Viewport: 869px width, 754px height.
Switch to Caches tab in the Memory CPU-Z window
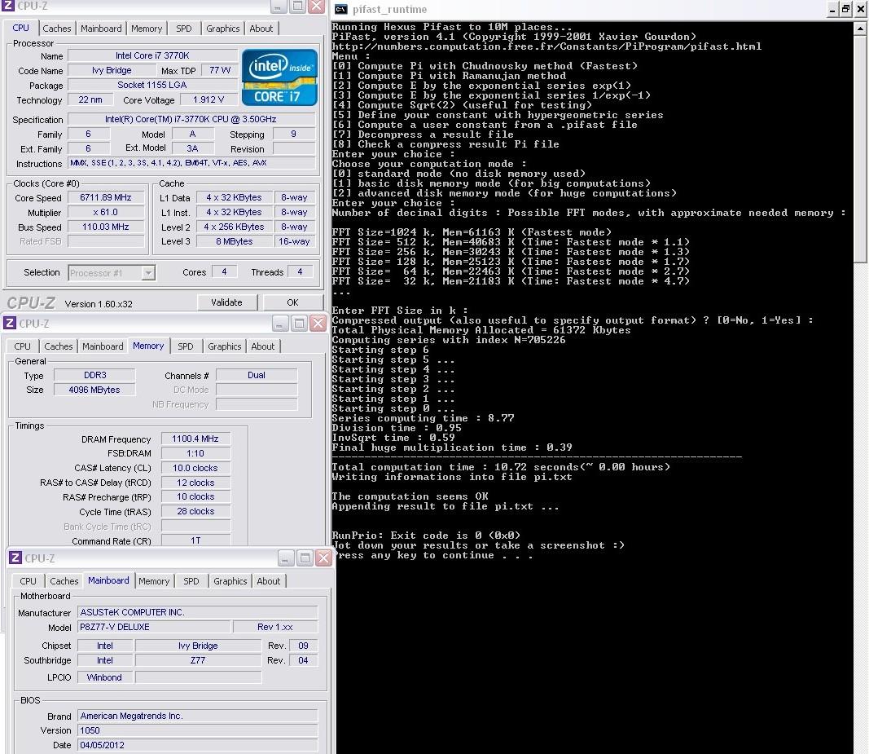click(x=58, y=346)
